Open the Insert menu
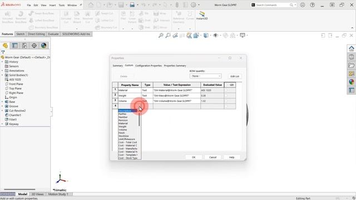Screen dimensions: 356x200 click(x=52, y=5)
